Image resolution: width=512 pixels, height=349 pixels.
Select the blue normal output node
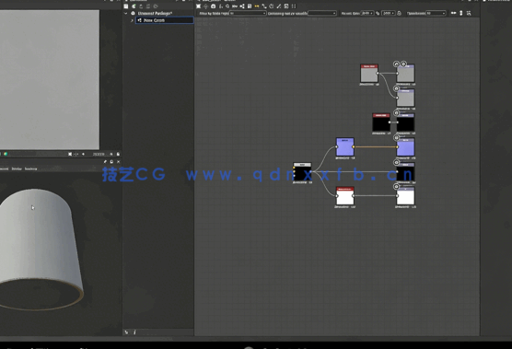[406, 147]
